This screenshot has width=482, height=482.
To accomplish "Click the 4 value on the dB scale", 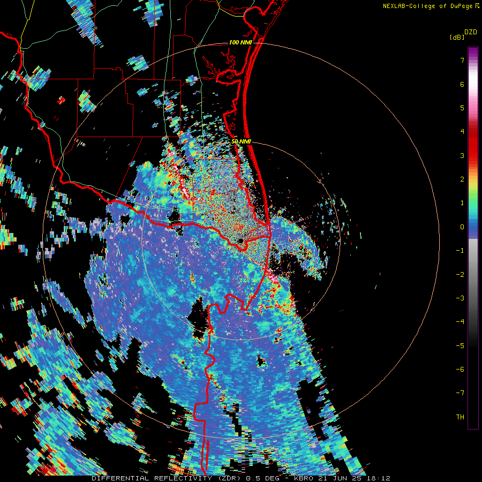I will (462, 132).
